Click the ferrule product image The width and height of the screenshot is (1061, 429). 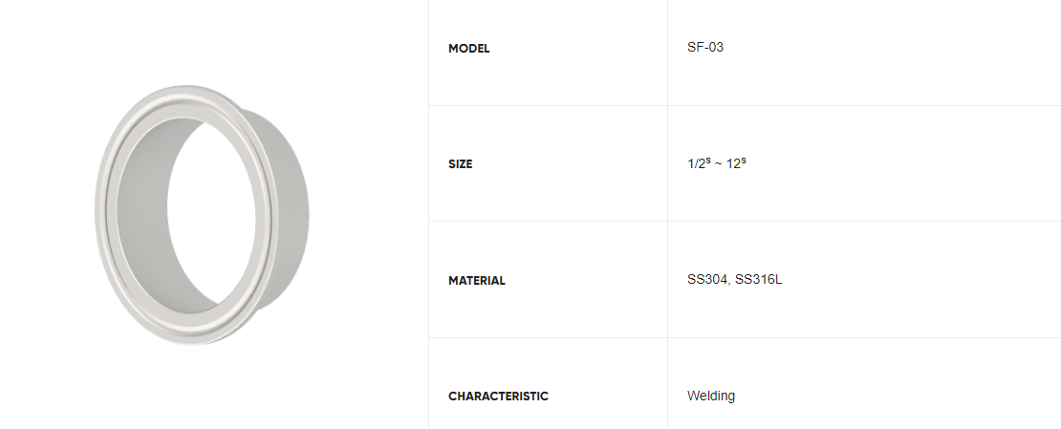tap(203, 214)
